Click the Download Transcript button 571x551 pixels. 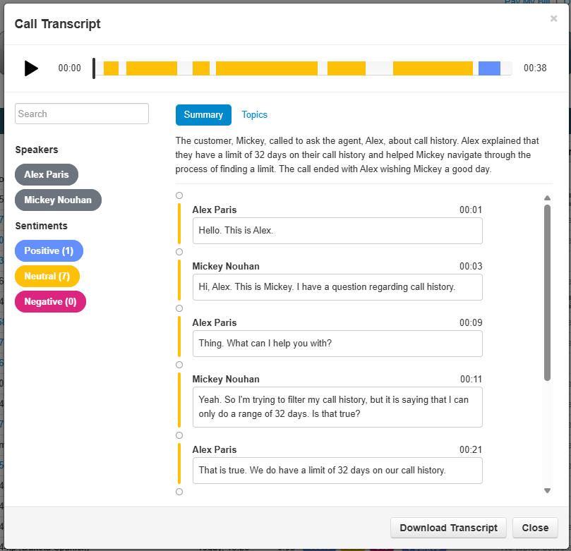[x=449, y=528]
